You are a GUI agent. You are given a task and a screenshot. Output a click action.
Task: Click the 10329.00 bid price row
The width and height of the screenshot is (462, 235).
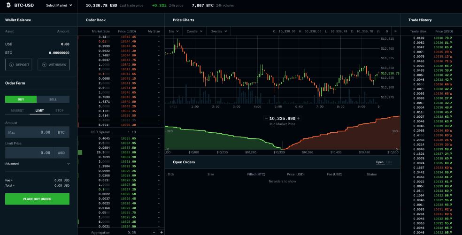(121, 175)
